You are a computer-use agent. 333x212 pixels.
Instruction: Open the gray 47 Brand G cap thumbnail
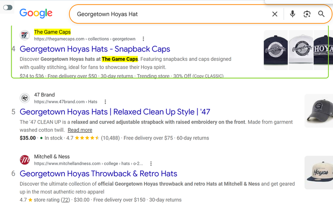pyautogui.click(x=318, y=111)
